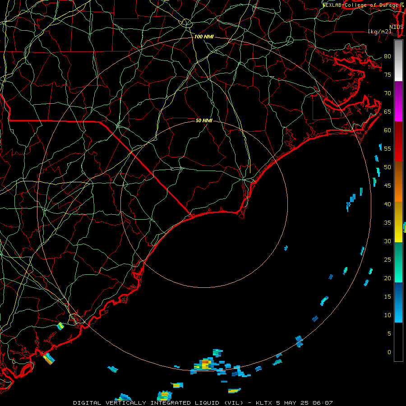Screen dimensions: 406x406
Task: Click the orange-brown segment of the color bar
Action: [x=398, y=181]
